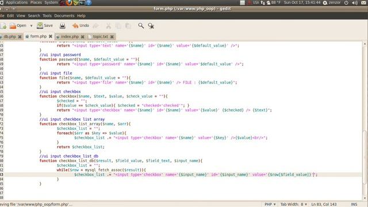Place cursor in the highlighted $checkbox_list line
This screenshot has height=207, width=368.
pos(183,175)
